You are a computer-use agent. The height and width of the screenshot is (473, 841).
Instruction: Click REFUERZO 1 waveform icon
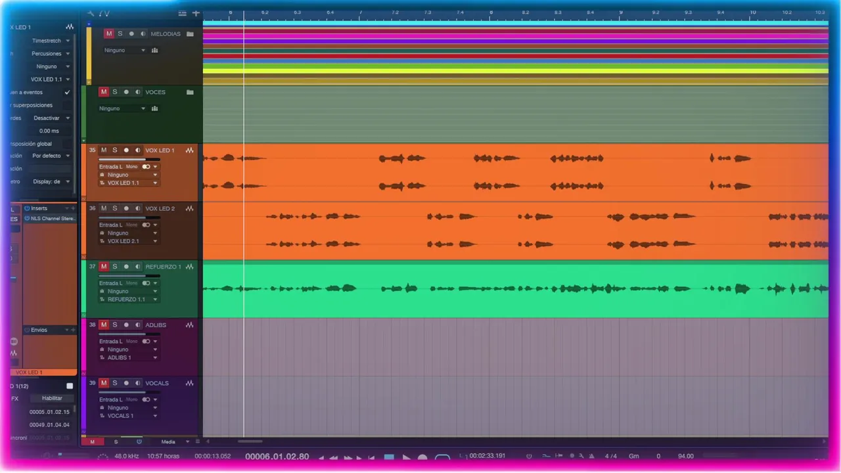coord(189,267)
